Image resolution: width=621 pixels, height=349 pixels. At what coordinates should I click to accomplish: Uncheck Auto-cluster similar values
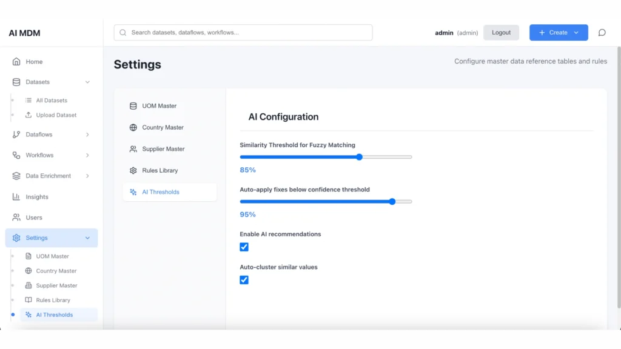point(244,280)
